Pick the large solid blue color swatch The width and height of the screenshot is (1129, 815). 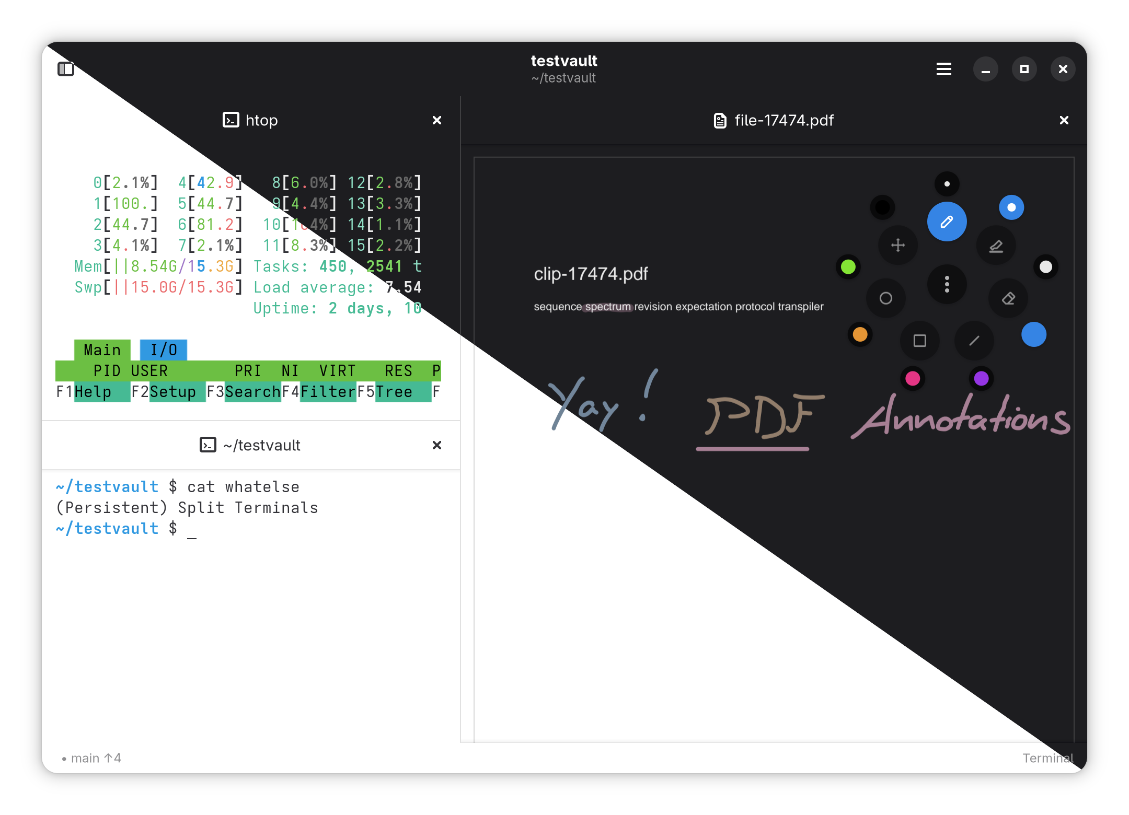[1033, 334]
